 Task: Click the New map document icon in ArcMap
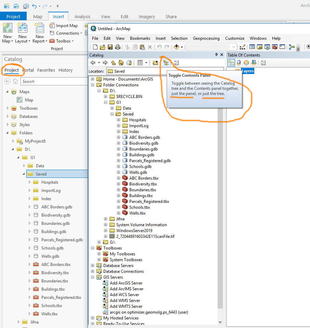pyautogui.click(x=95, y=47)
